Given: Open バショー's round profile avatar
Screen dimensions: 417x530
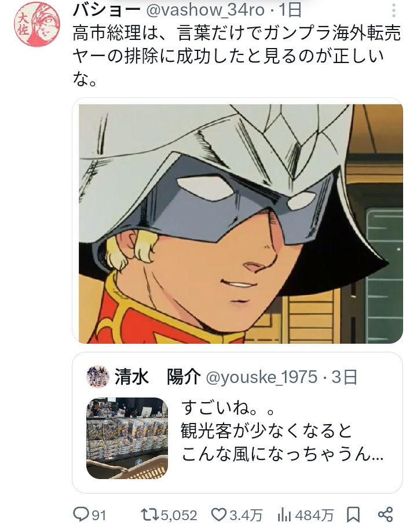Looking at the screenshot, I should tap(37, 24).
